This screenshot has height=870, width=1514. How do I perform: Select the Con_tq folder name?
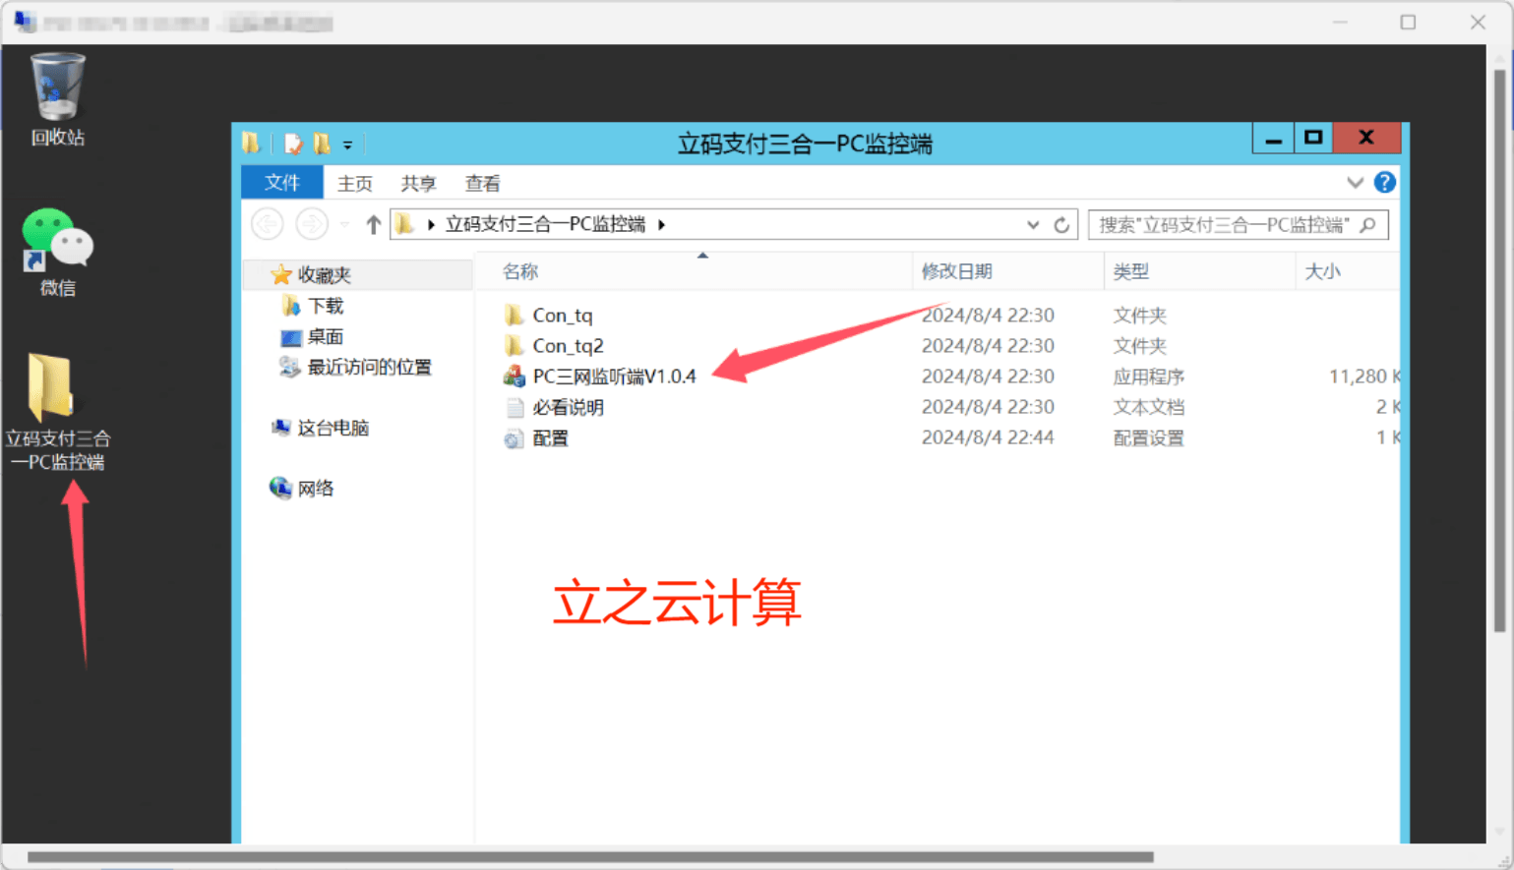click(x=563, y=316)
